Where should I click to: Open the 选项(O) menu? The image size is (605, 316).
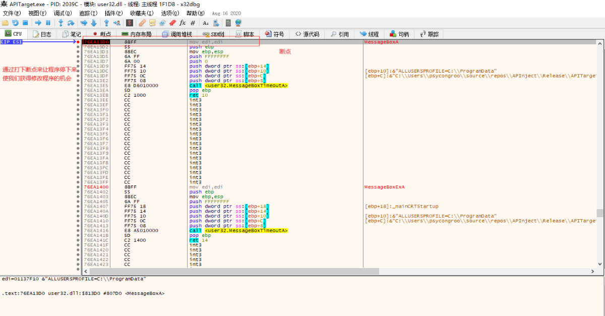pos(170,13)
